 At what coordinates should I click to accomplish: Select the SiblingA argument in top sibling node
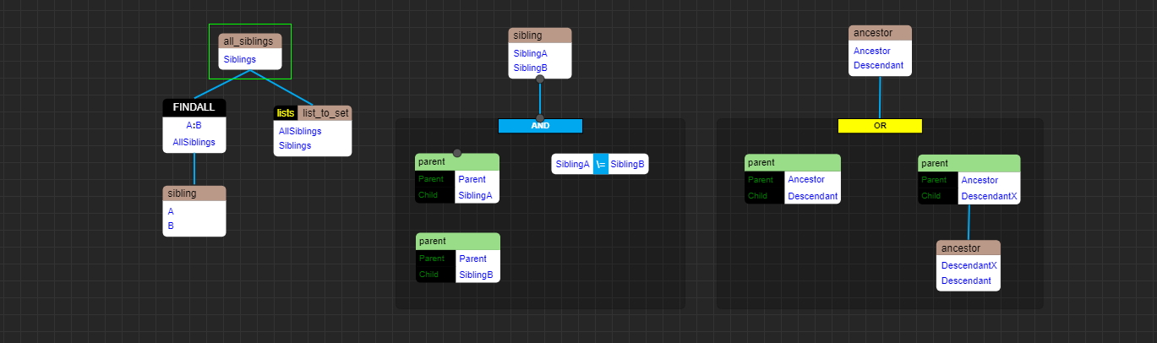530,53
